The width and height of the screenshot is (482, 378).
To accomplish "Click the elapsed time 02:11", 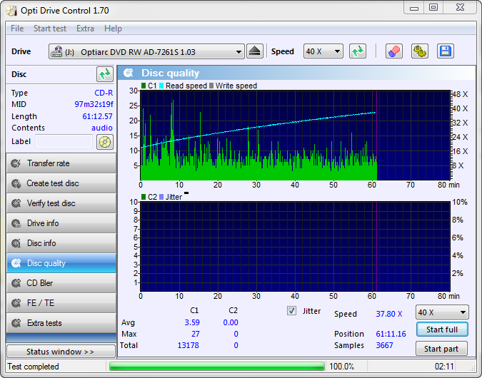I will click(x=444, y=367).
